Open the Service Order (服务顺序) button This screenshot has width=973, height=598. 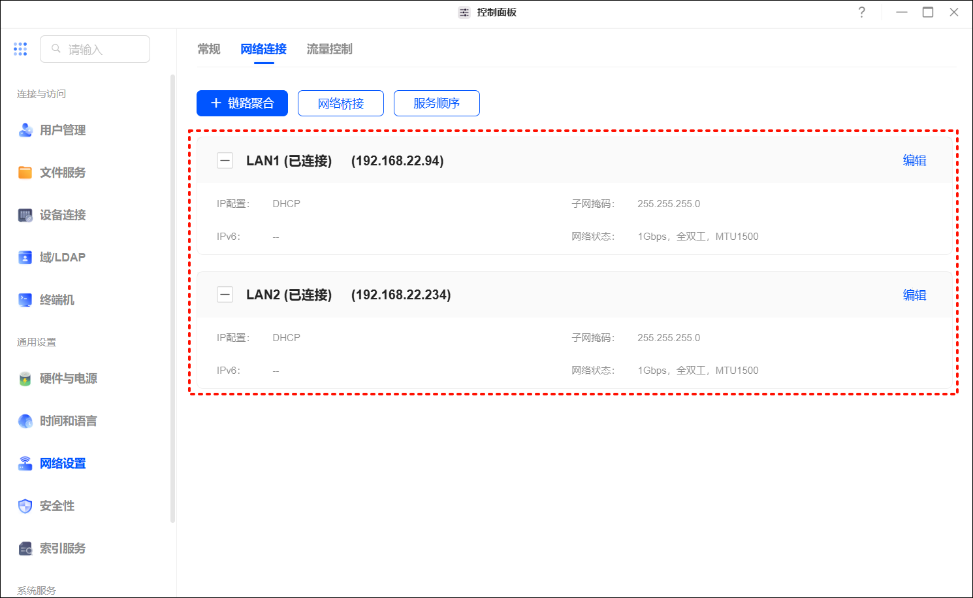[437, 103]
